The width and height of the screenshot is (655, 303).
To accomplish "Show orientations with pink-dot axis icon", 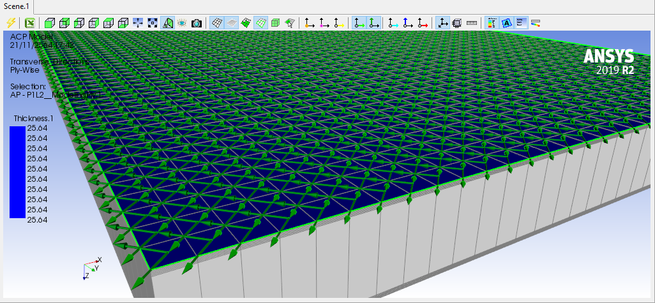I will pos(324,23).
